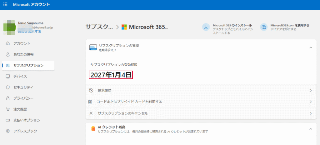Open サブスクリプションのキャンセル row
The width and height of the screenshot is (320, 145).
tap(201, 113)
